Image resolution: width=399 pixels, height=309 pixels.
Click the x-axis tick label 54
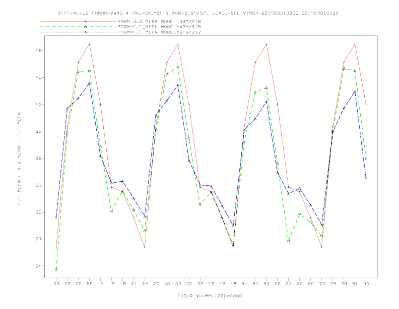pyautogui.click(x=255, y=284)
